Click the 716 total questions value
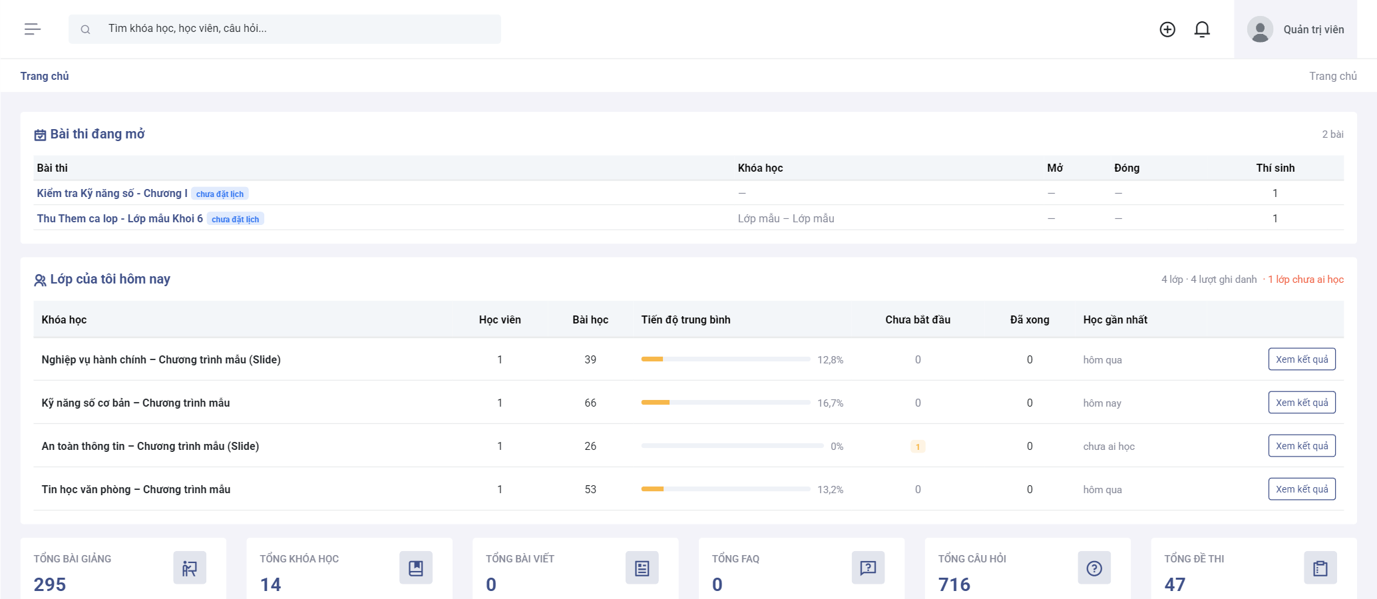The height and width of the screenshot is (599, 1377). click(x=954, y=584)
